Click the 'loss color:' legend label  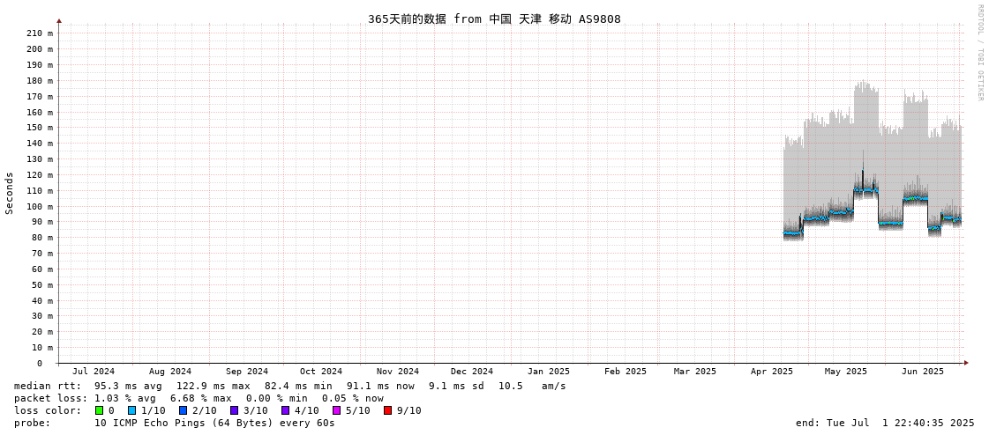coord(48,411)
